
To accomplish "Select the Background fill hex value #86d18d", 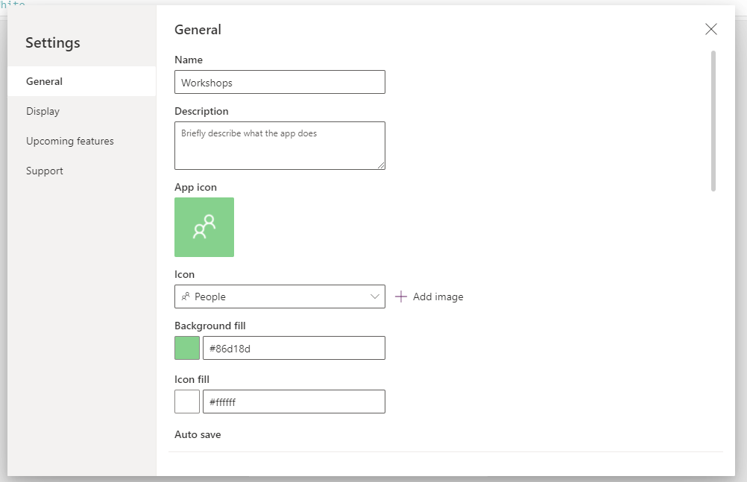I will (294, 348).
